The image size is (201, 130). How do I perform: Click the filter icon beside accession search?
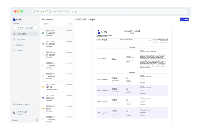(70, 24)
